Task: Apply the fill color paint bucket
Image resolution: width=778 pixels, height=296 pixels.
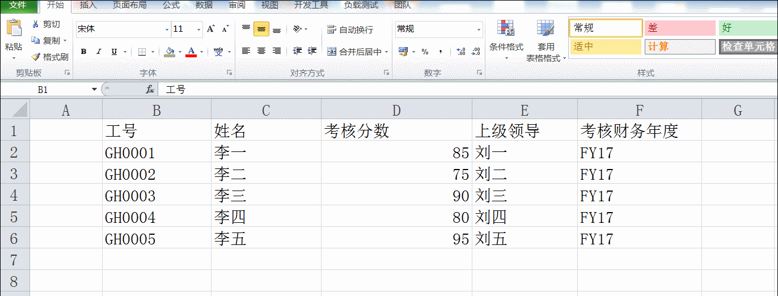Action: pos(170,52)
